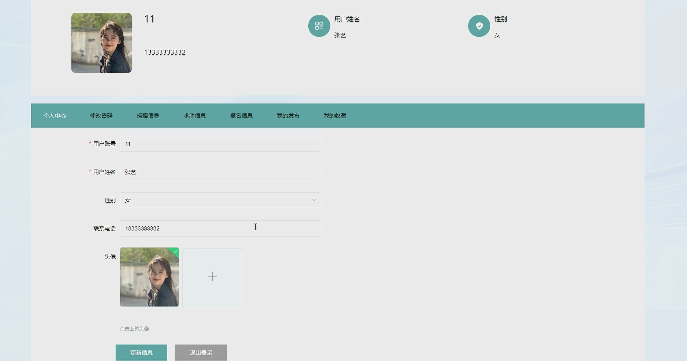Image resolution: width=687 pixels, height=361 pixels.
Task: Click the 性别 heading in header
Action: coord(501,19)
